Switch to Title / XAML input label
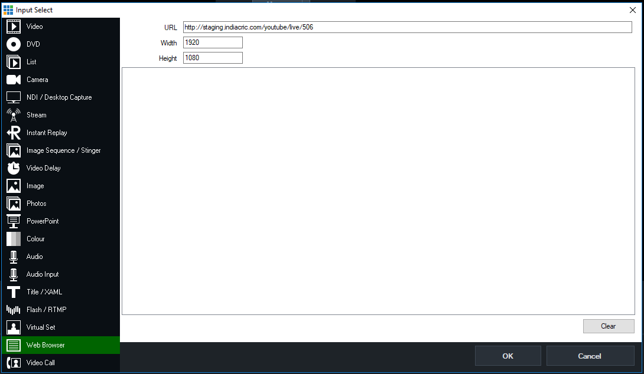Viewport: 644px width, 374px height. pos(44,292)
